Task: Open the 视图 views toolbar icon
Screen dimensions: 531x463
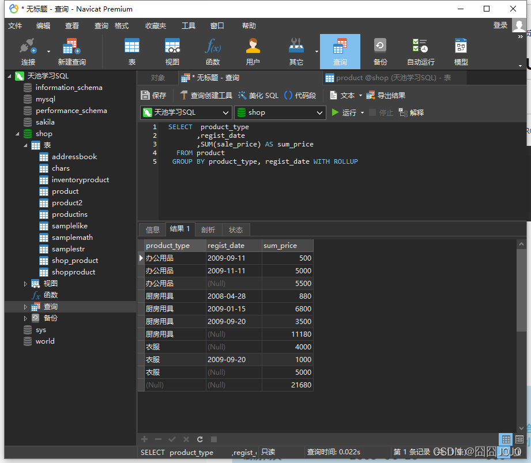Action: pos(172,52)
